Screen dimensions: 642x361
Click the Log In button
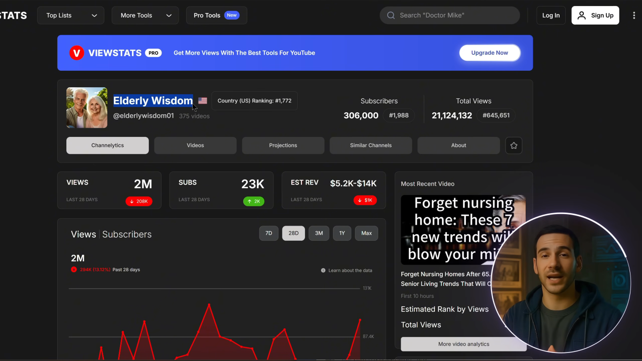[551, 16]
